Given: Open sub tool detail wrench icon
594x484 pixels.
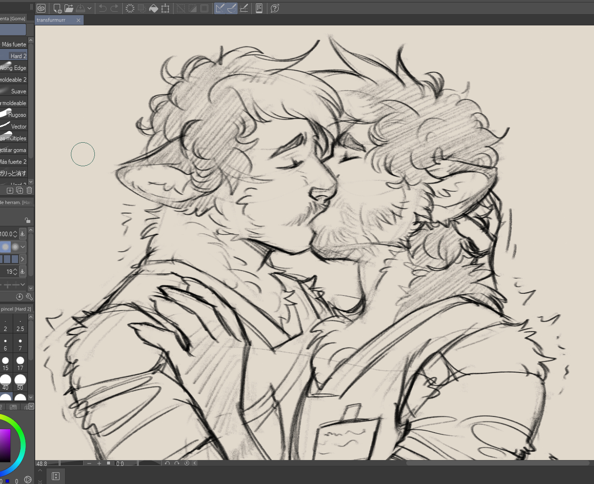Looking at the screenshot, I should 29,296.
